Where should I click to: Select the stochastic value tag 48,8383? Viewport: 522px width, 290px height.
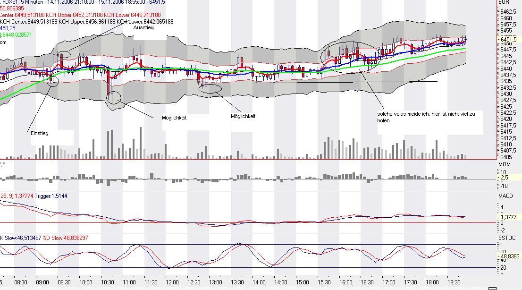pyautogui.click(x=510, y=256)
